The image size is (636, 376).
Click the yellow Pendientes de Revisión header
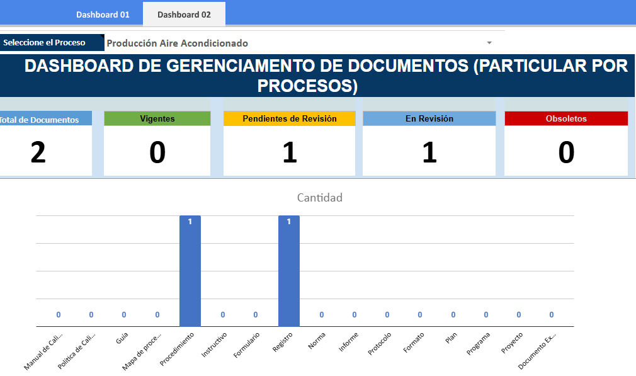tap(289, 118)
